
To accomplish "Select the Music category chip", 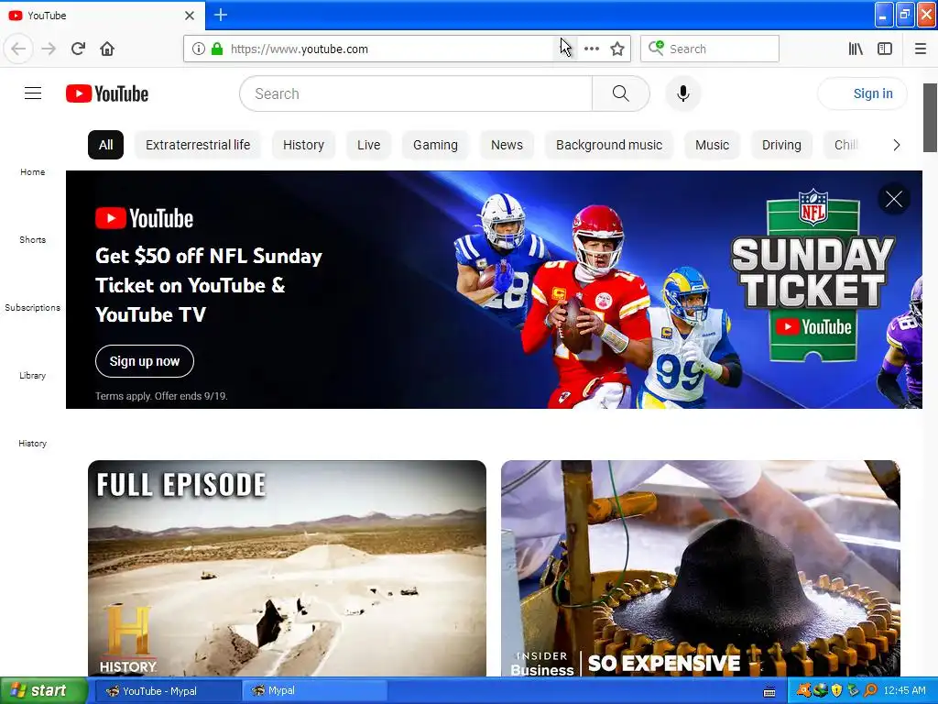I will 712,145.
